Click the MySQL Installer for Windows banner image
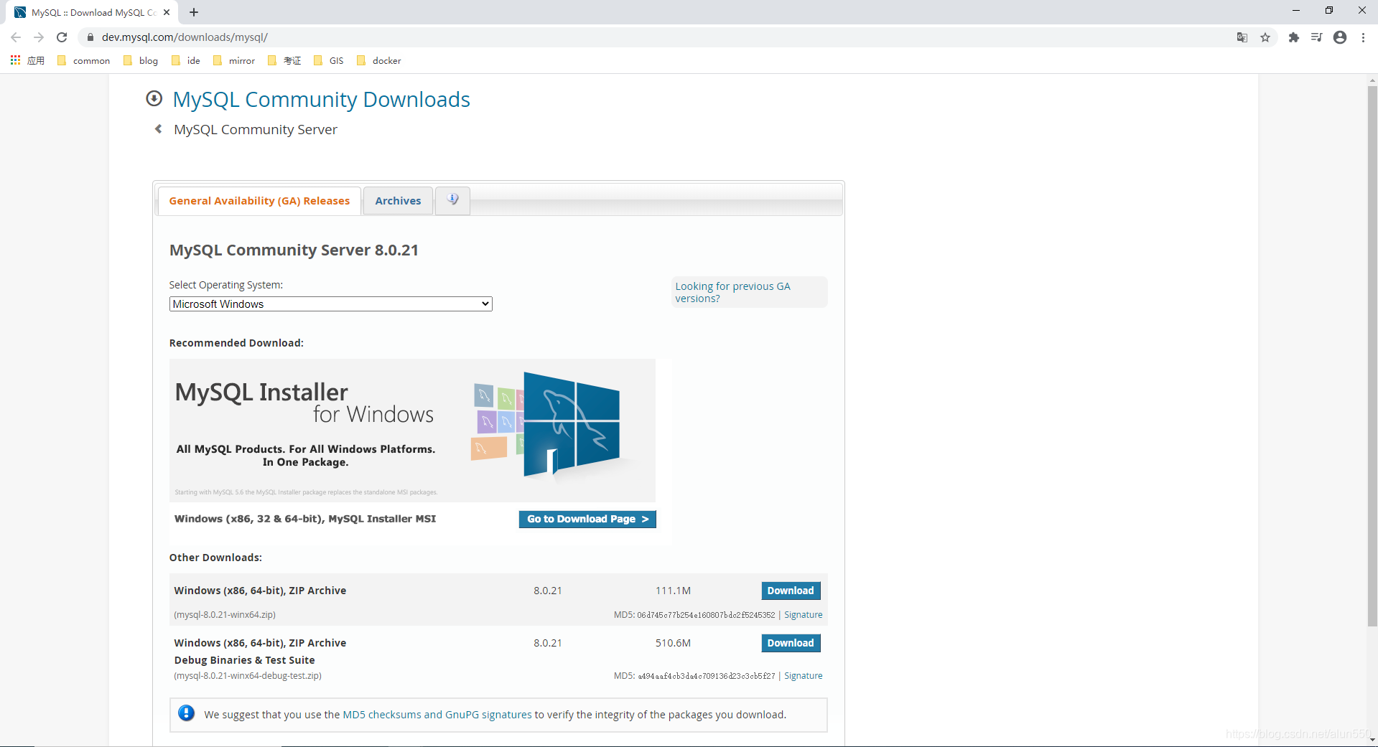 pos(412,431)
